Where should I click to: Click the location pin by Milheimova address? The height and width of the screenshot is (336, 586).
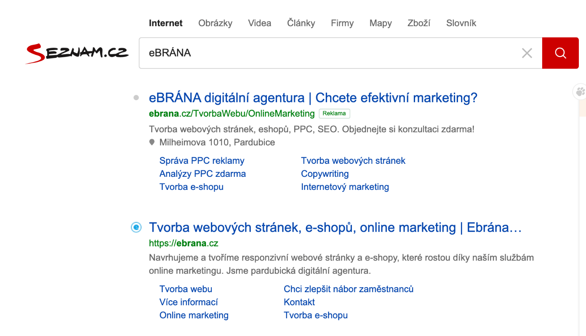coord(152,142)
